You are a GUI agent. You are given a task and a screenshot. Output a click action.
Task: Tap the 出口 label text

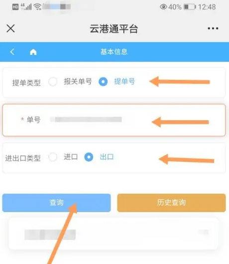(x=107, y=157)
